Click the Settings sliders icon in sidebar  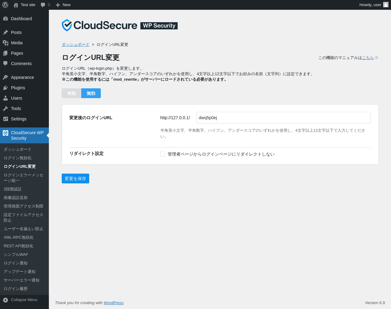(x=5, y=119)
